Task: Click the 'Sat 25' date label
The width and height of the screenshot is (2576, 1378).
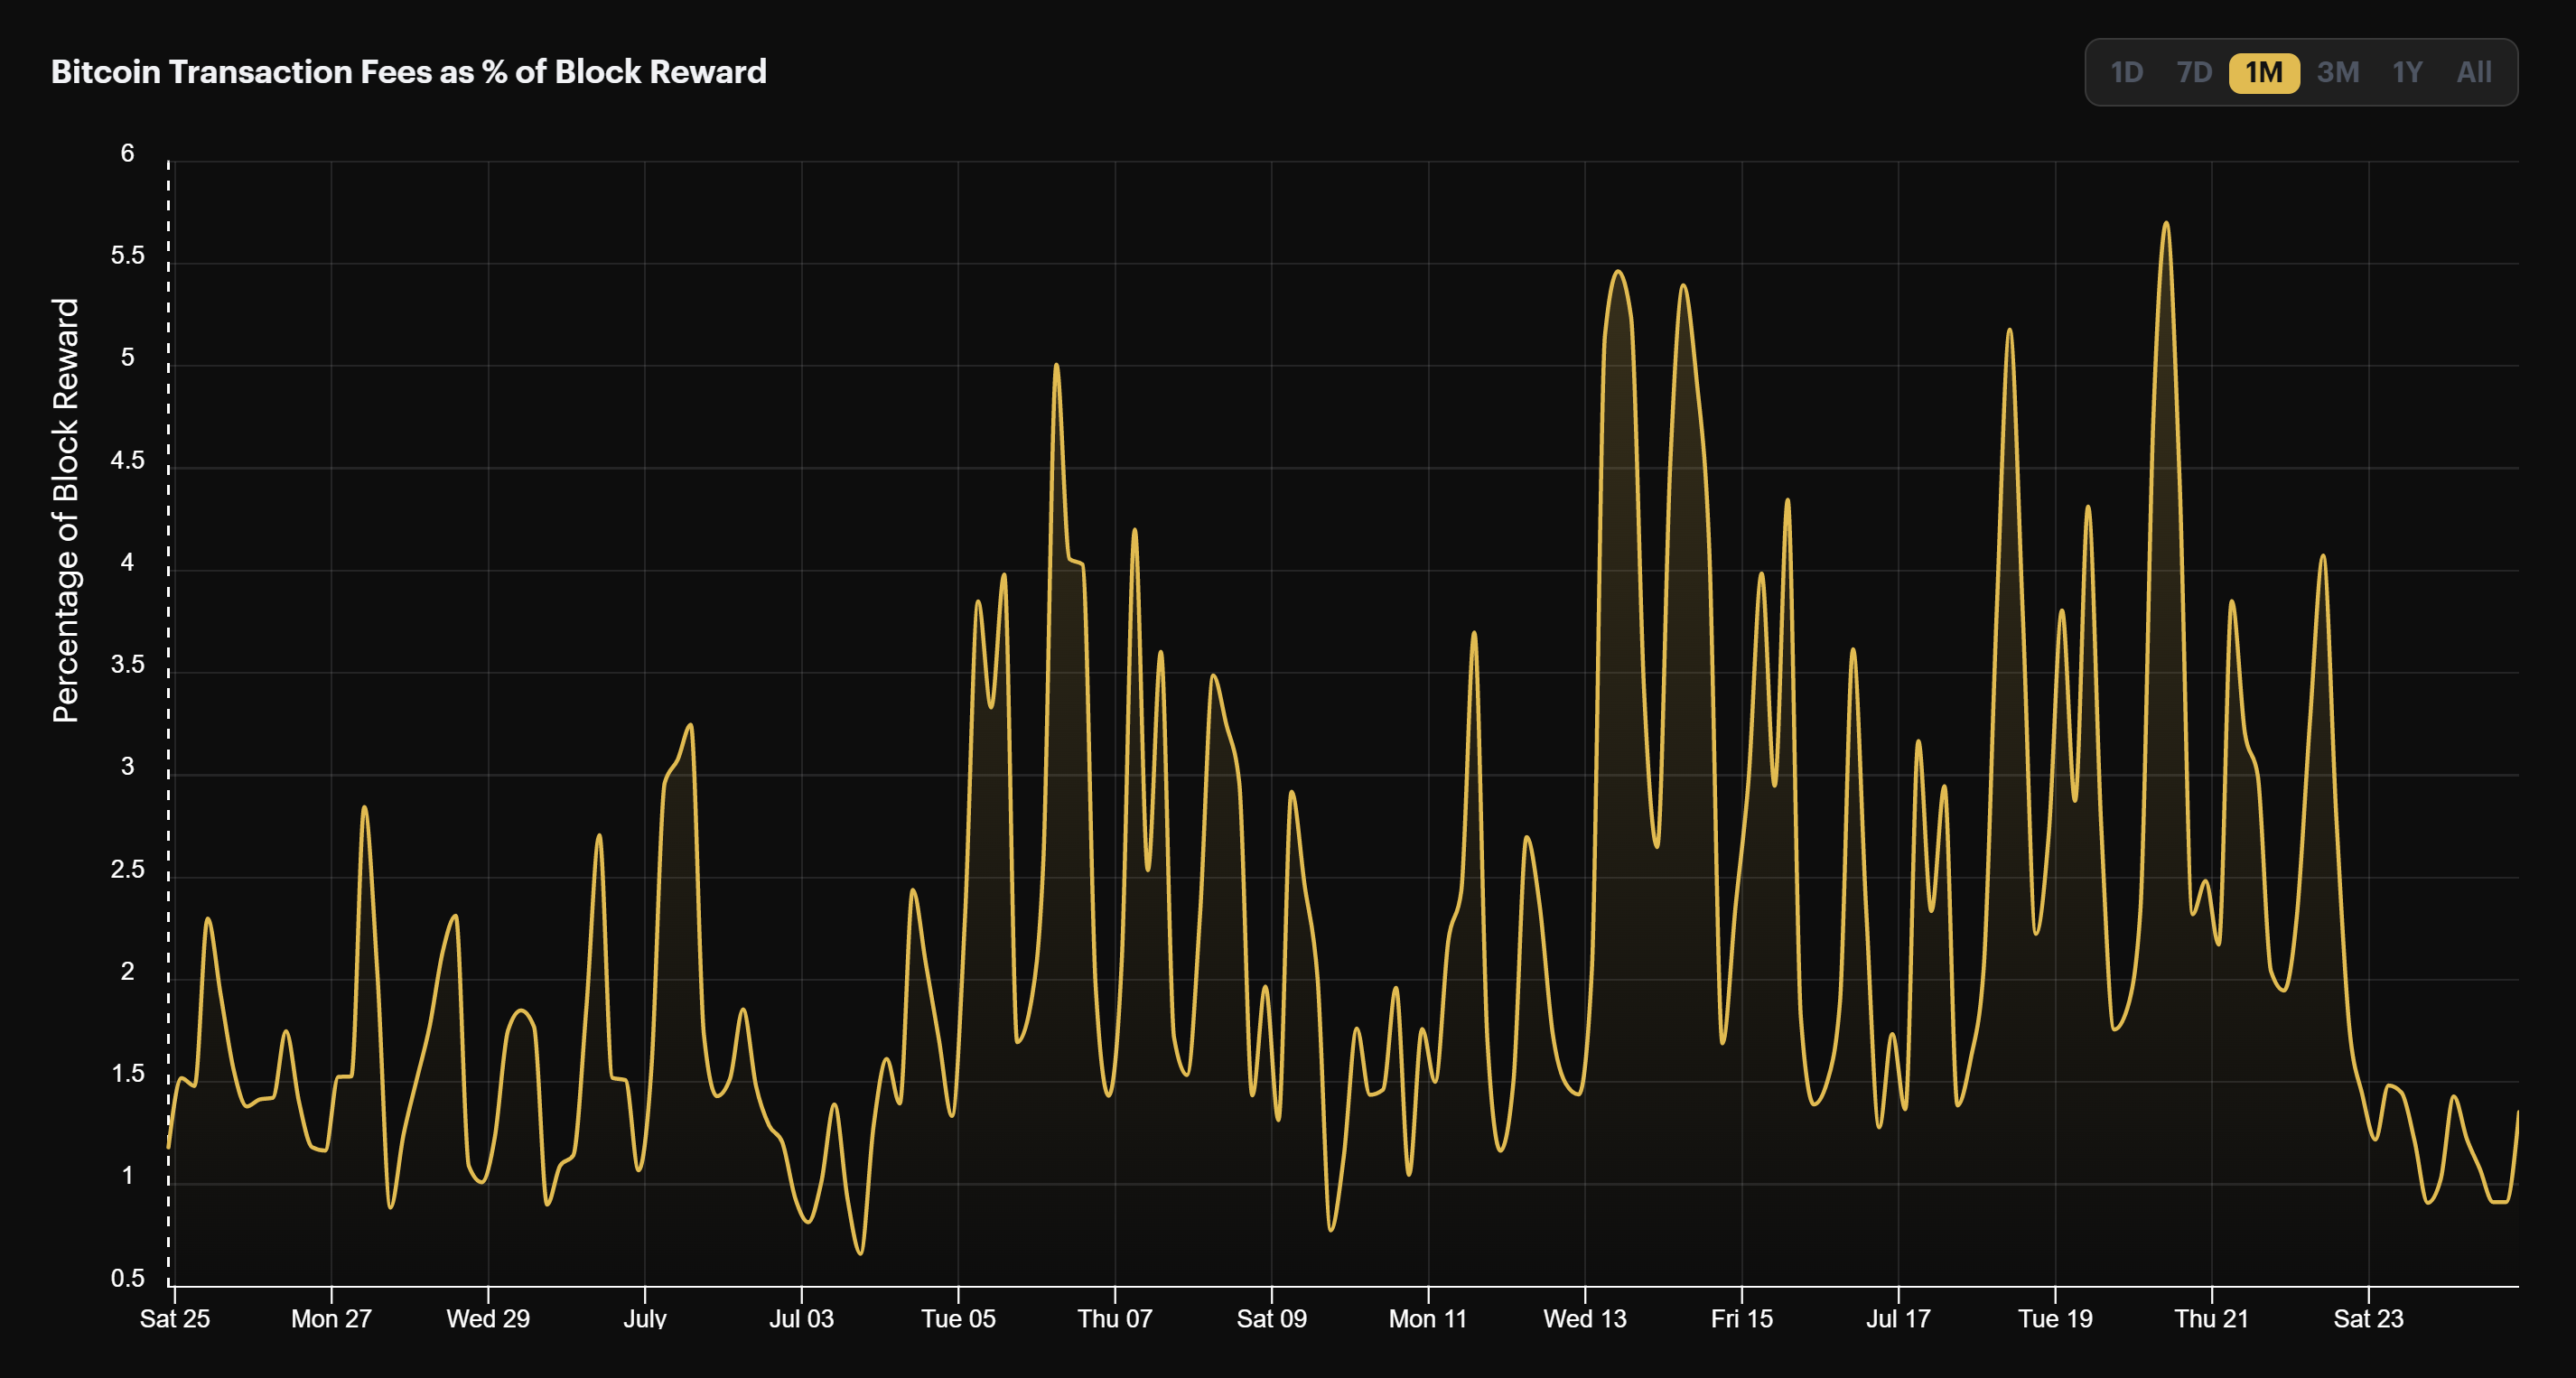Action: coord(175,1318)
